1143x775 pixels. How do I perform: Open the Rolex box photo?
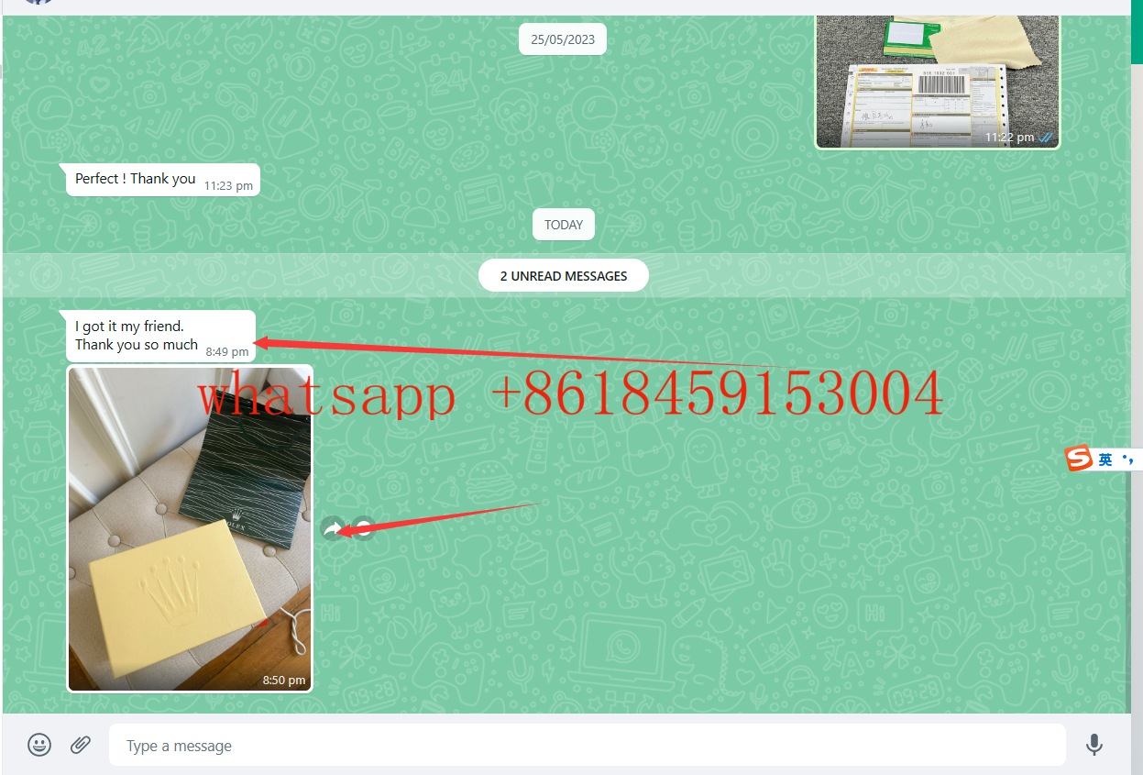190,528
